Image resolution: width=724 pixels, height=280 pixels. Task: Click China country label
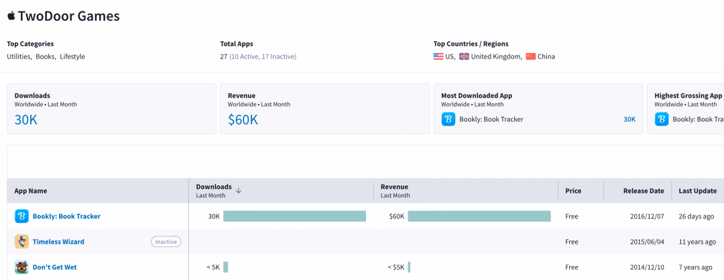pyautogui.click(x=546, y=57)
